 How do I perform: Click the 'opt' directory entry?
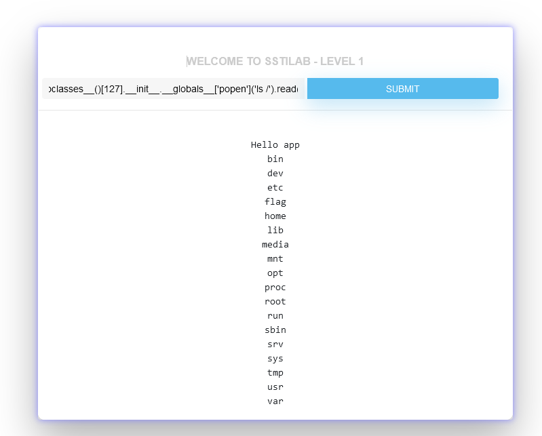pyautogui.click(x=275, y=273)
